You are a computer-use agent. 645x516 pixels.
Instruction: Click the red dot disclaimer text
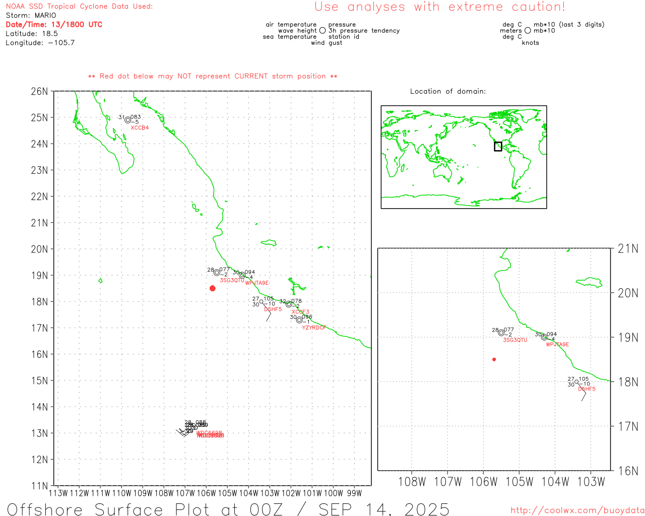point(213,76)
